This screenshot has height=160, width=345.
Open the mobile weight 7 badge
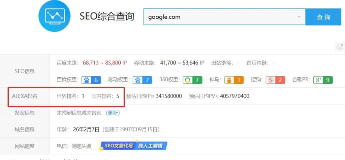pyautogui.click(x=143, y=80)
